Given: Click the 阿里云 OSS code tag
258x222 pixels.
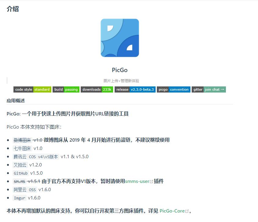Looking at the screenshot, I should [x=25, y=190].
